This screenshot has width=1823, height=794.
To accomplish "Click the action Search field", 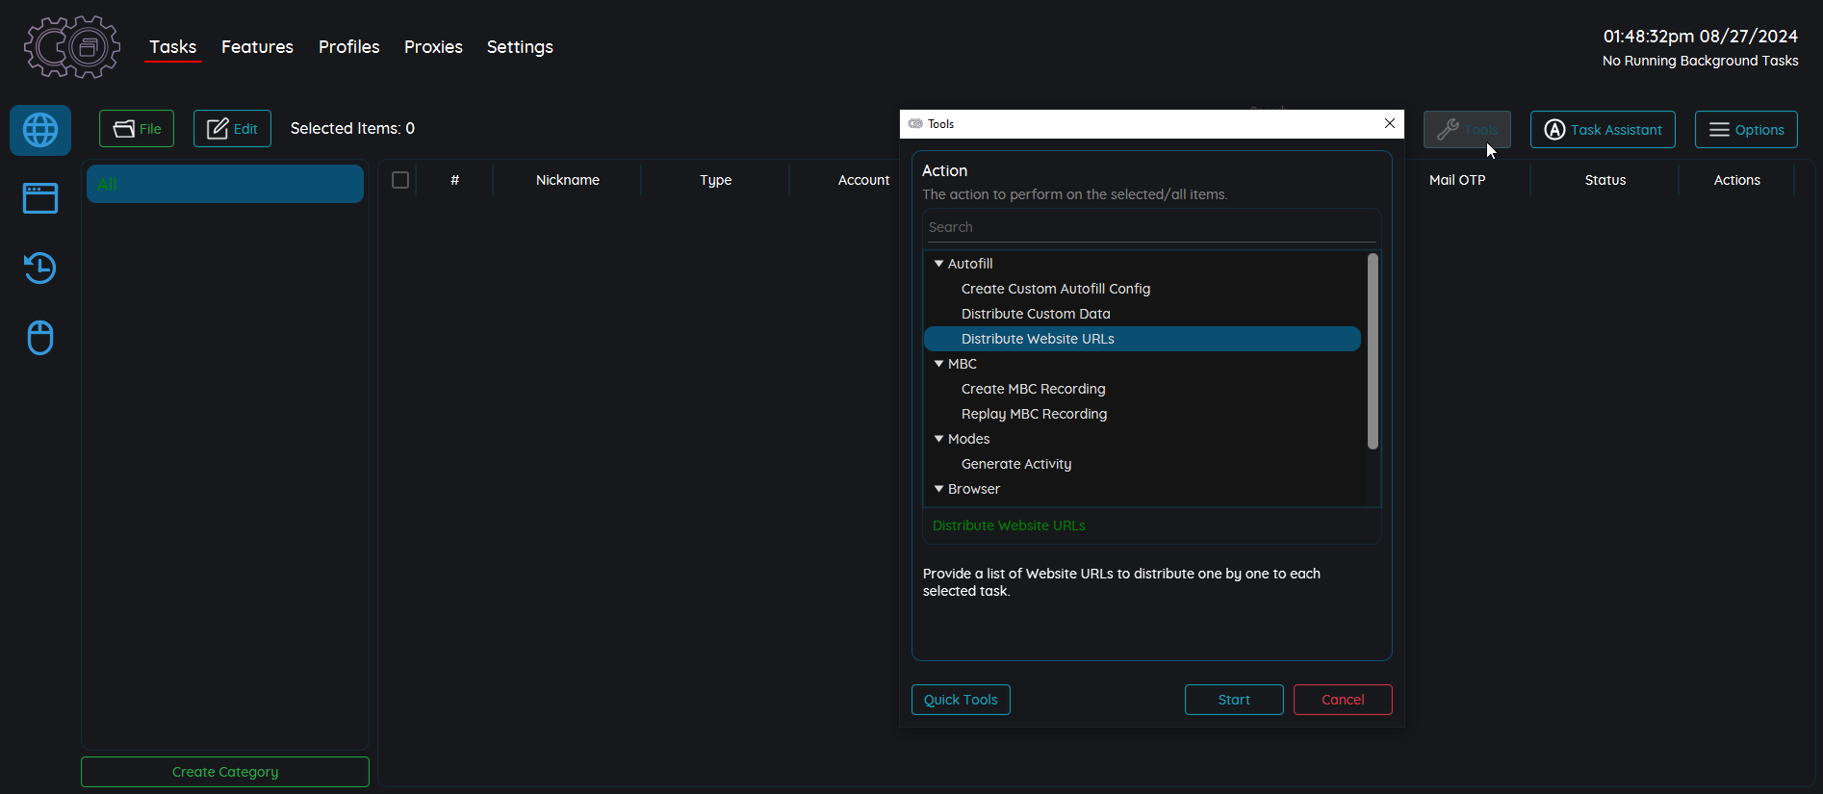I will tap(1151, 227).
